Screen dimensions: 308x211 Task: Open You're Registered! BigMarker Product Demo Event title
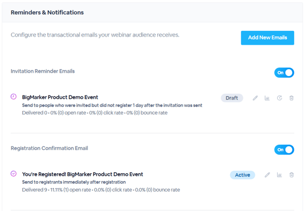tap(82, 174)
